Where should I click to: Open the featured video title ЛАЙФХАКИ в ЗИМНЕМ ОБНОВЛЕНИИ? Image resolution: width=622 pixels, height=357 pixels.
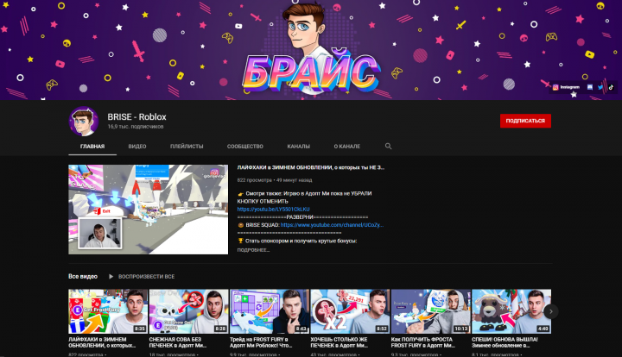coord(311,167)
